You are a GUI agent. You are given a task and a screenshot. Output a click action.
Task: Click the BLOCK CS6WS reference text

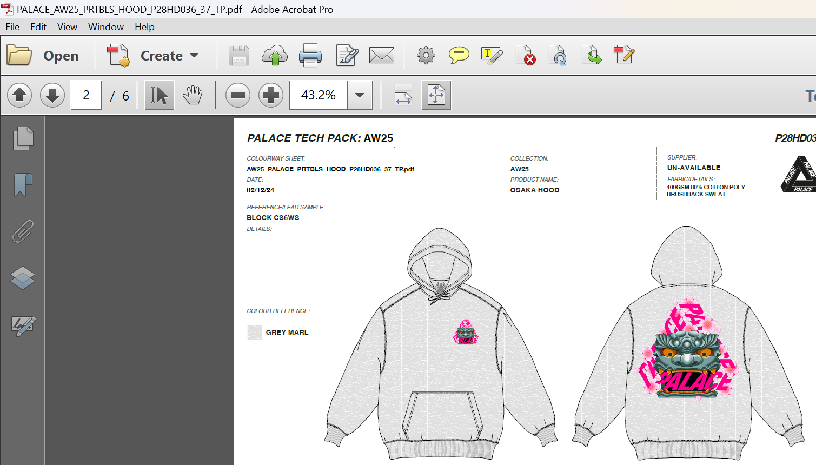pyautogui.click(x=273, y=218)
